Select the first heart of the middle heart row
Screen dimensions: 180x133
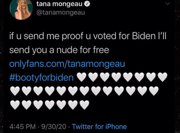(x=15, y=91)
